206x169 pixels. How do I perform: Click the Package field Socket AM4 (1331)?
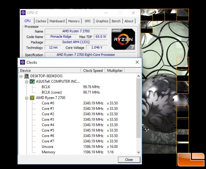[76, 42]
